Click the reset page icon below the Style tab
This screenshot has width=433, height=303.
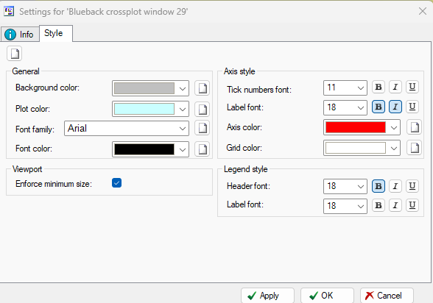coord(15,54)
